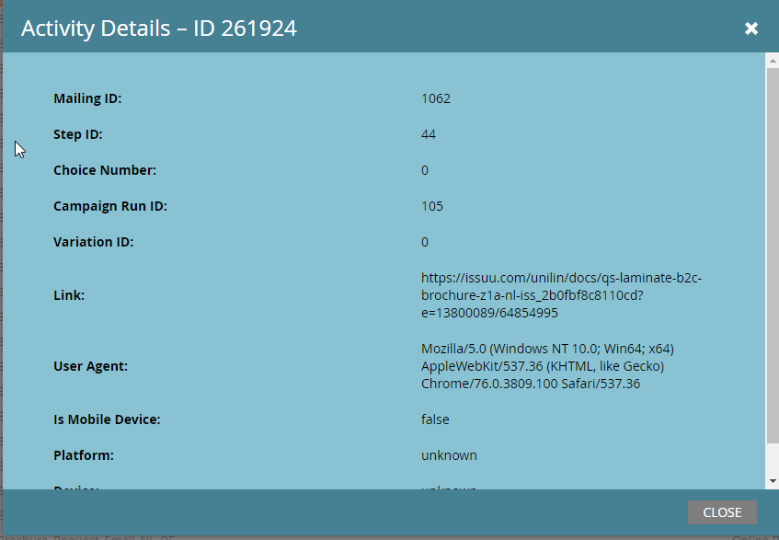Click the Campaign Run ID value 105

pos(431,206)
